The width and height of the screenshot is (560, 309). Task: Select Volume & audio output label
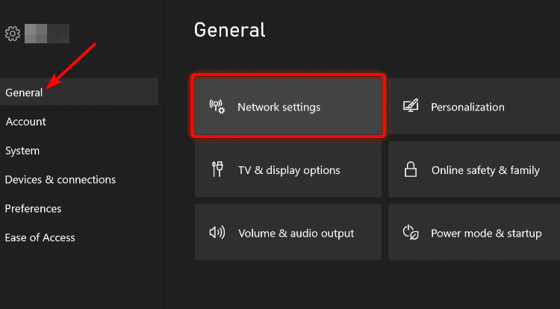point(296,234)
